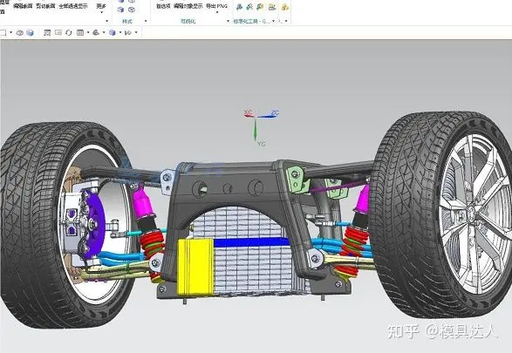Screen dimensions: 512x353
Task: Expand the 样式 group arrow
Action: point(146,21)
